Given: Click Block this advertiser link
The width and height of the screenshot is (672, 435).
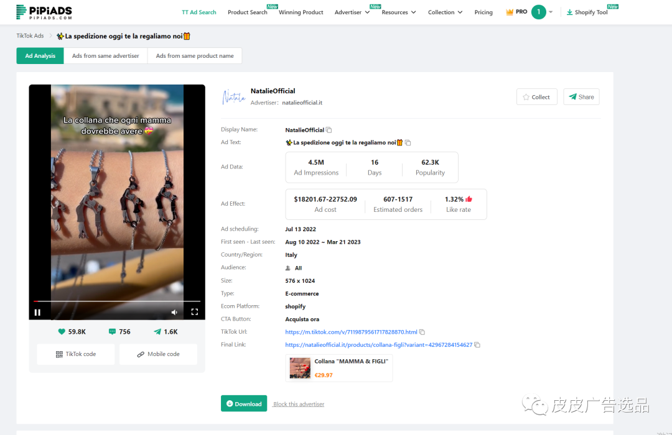Looking at the screenshot, I should [x=299, y=404].
